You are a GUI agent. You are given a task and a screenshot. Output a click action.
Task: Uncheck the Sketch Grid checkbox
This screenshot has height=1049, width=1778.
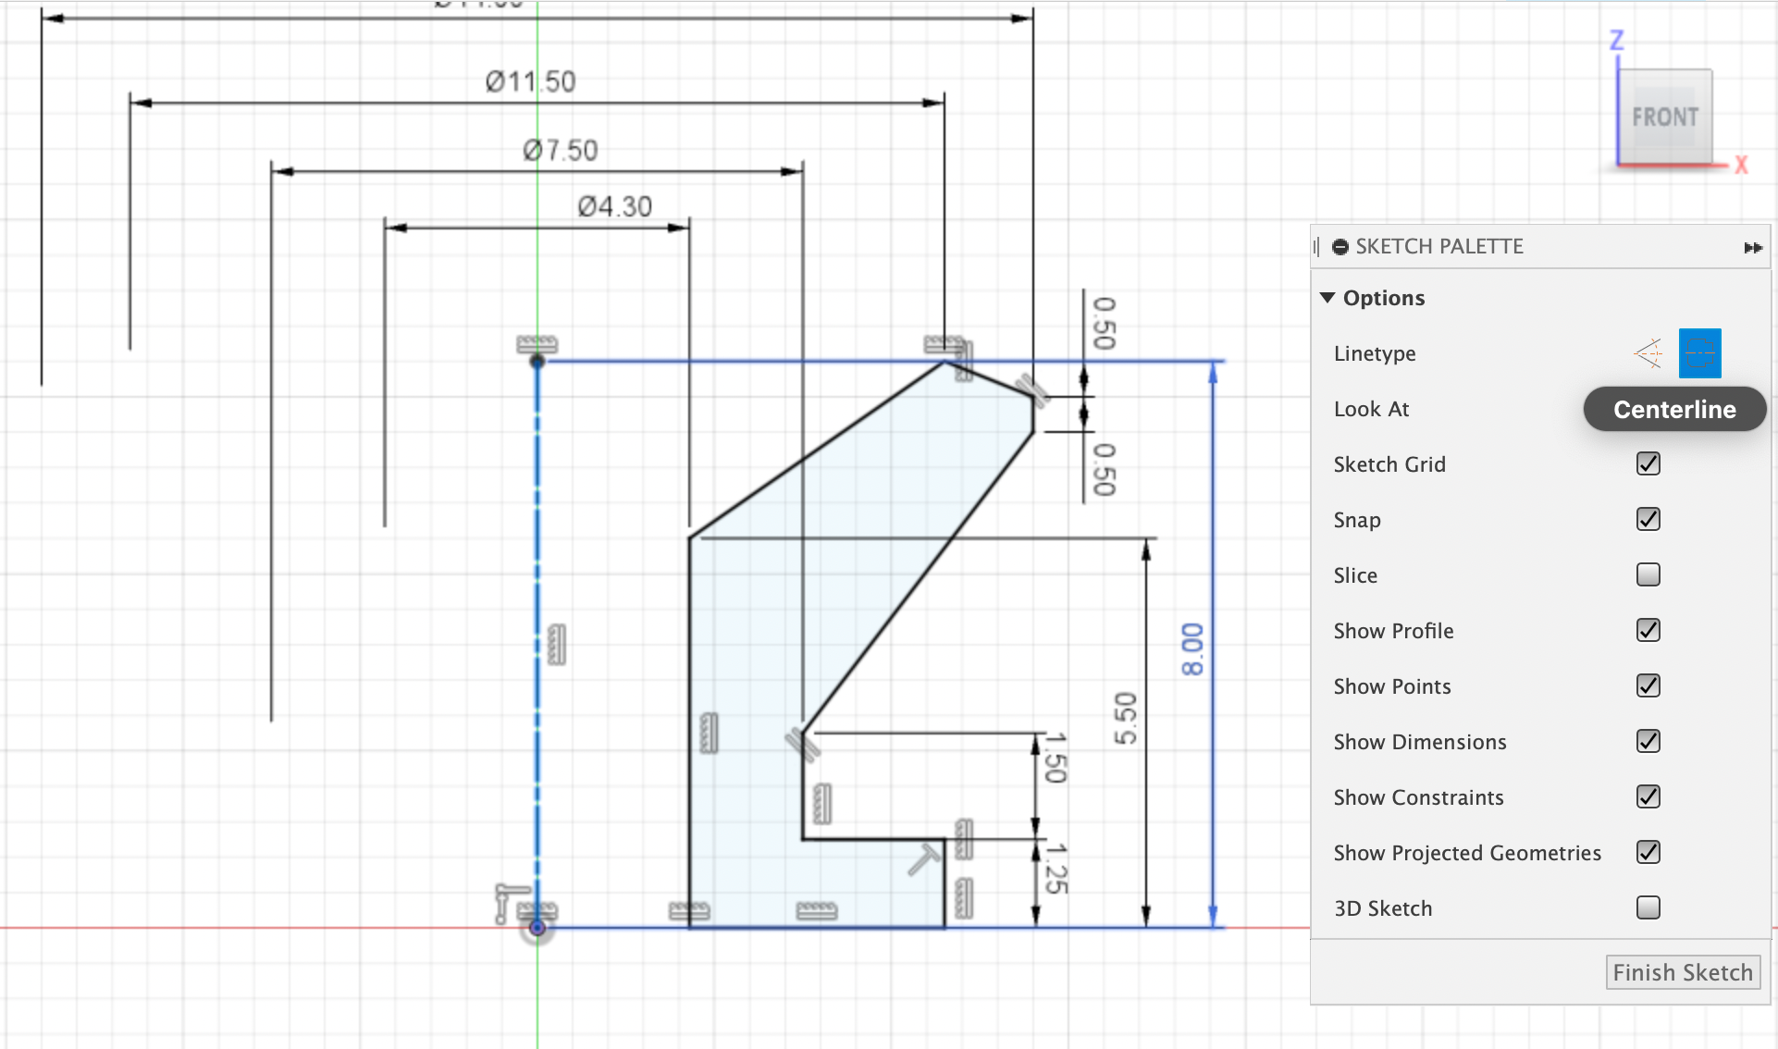click(x=1648, y=463)
